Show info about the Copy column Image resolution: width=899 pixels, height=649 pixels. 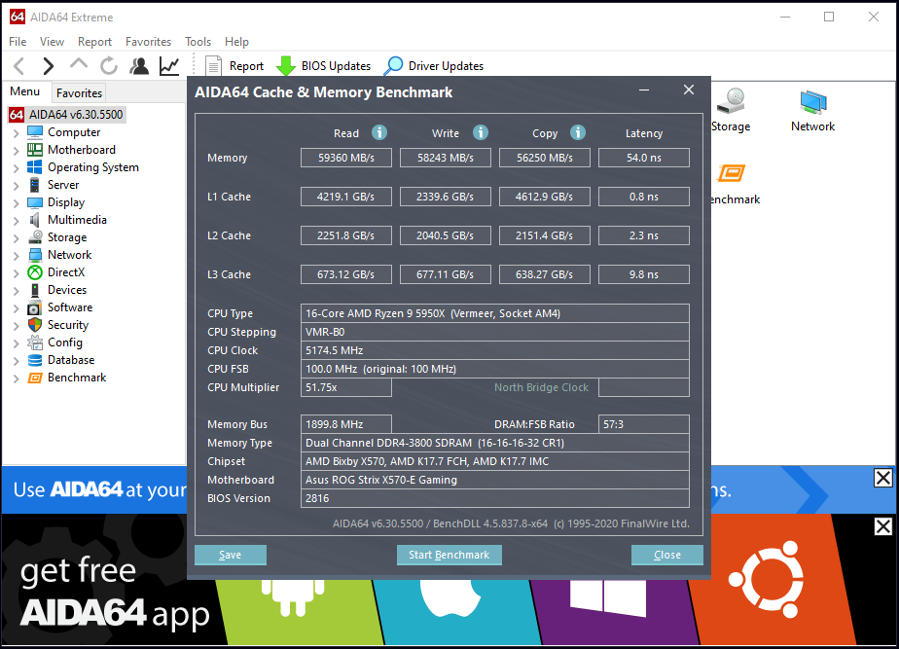pyautogui.click(x=578, y=132)
